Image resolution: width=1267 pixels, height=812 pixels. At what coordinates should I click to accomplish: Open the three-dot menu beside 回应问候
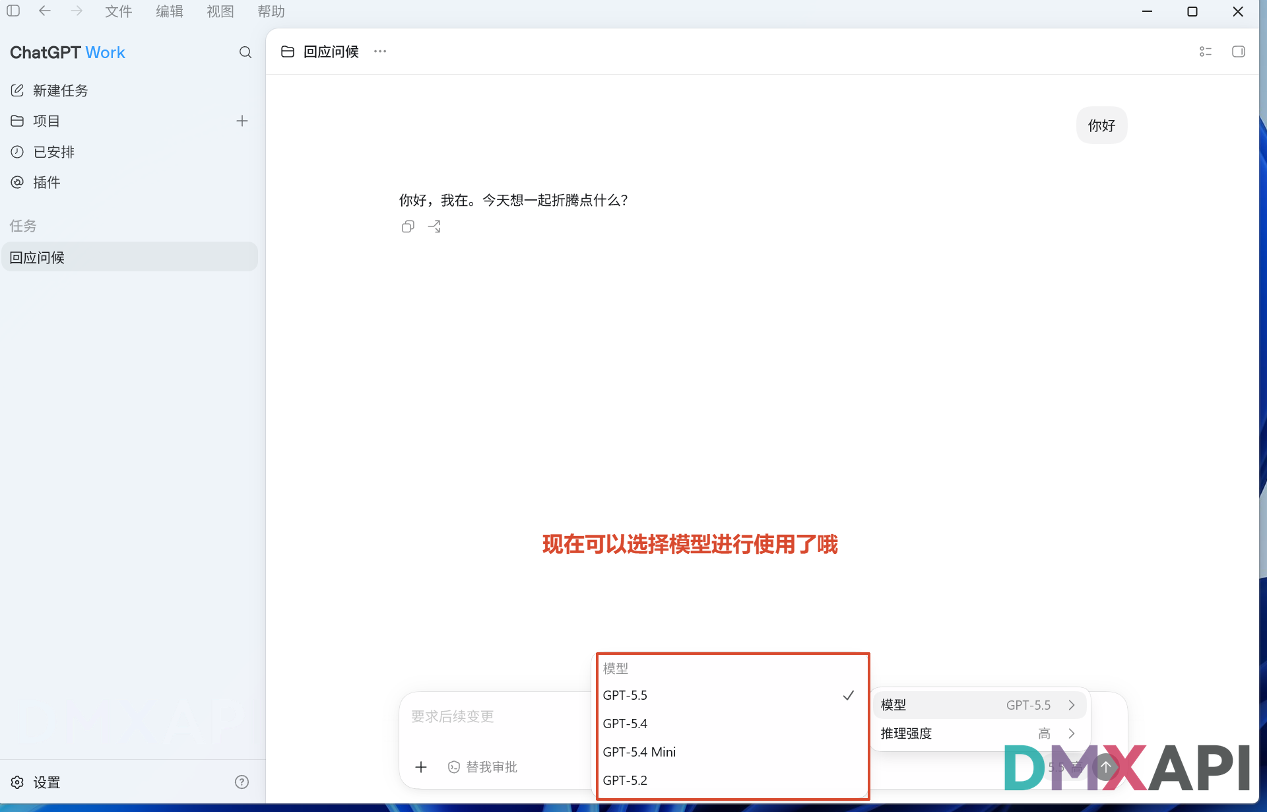pyautogui.click(x=380, y=51)
